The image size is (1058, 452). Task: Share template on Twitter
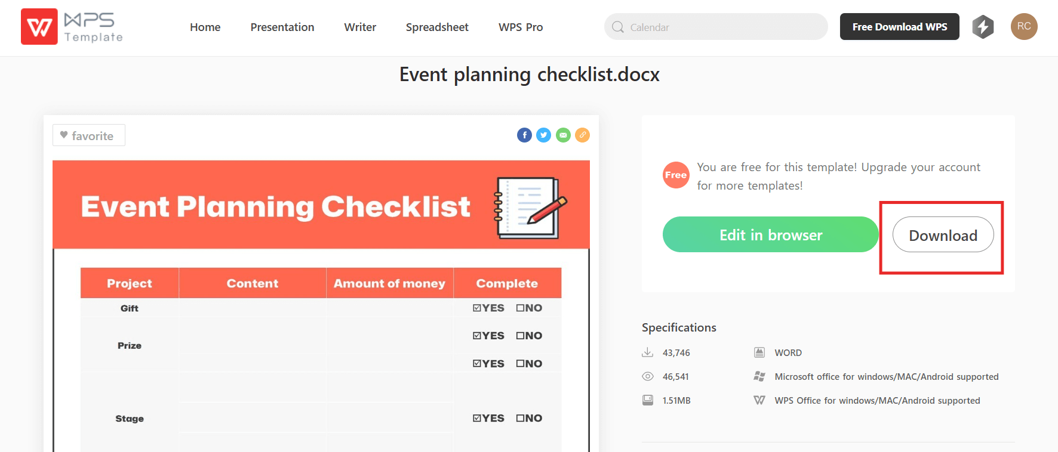coord(543,135)
